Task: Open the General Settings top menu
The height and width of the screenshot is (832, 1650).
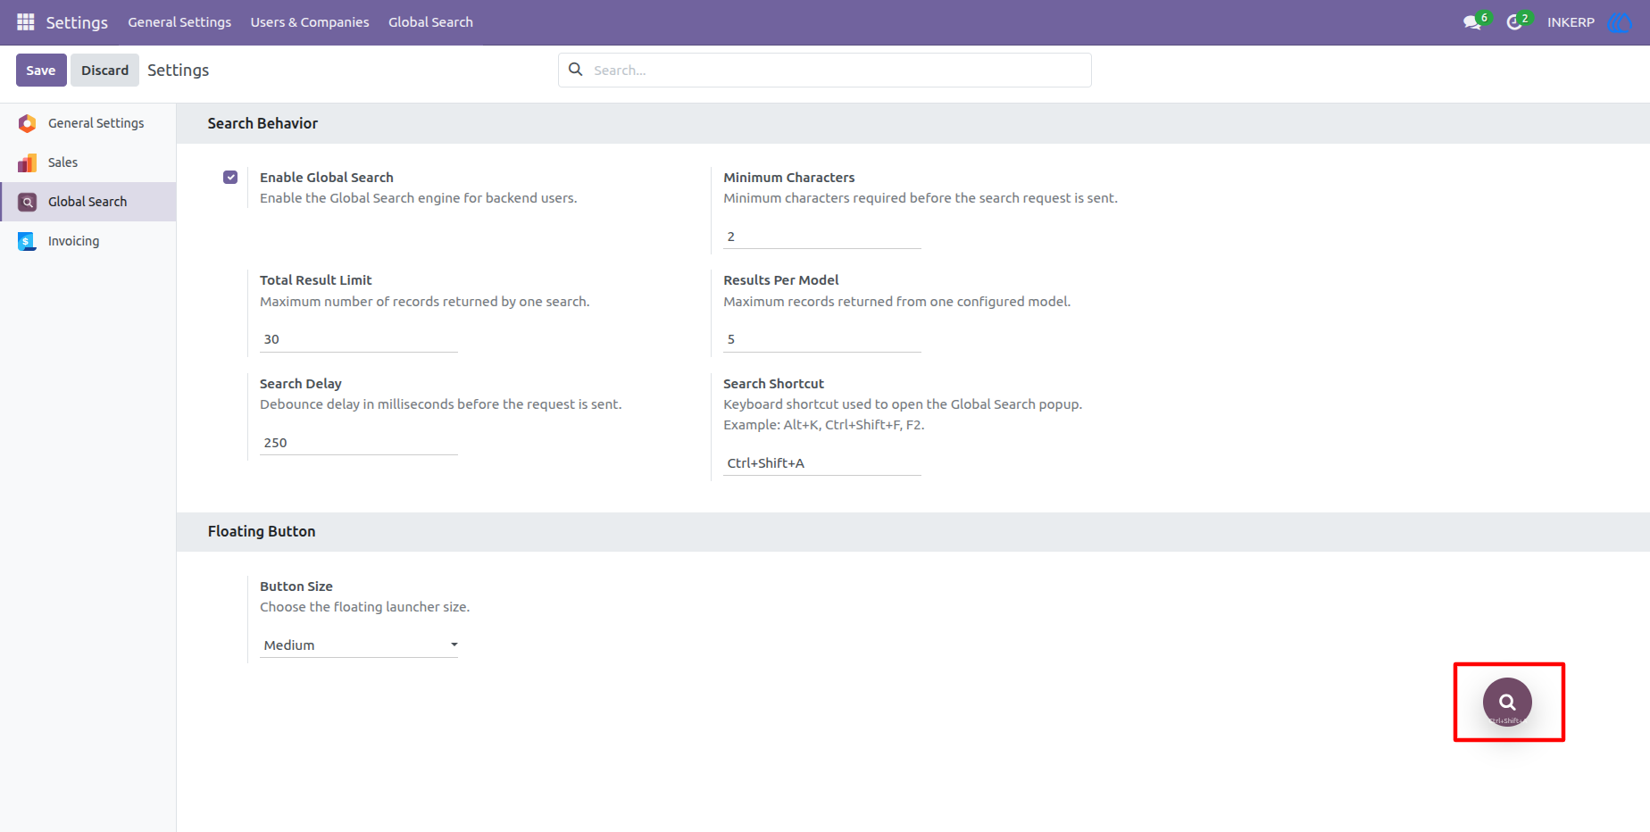Action: tap(179, 22)
